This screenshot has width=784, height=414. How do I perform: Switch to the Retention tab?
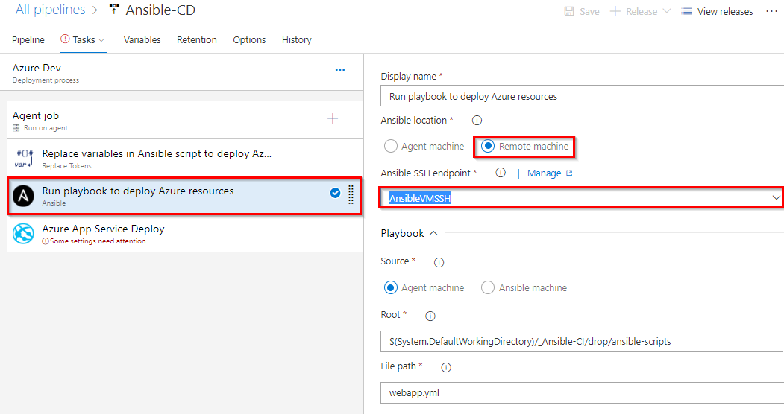coord(196,40)
